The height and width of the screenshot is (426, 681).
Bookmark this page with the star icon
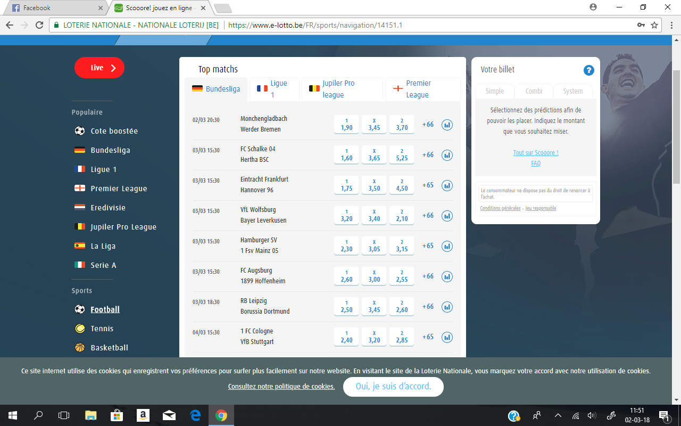click(654, 25)
